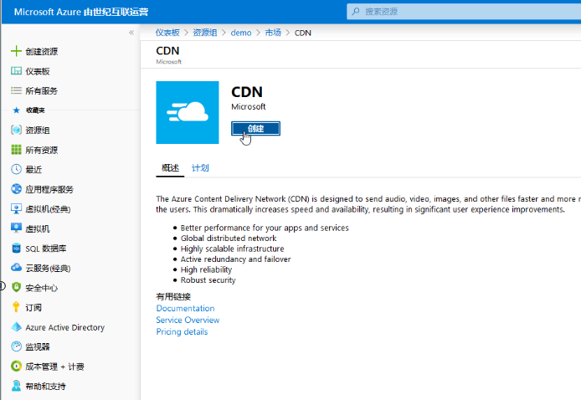Go to 市场 breadcrumb
Viewport: 581px width, 400px height.
(x=273, y=33)
